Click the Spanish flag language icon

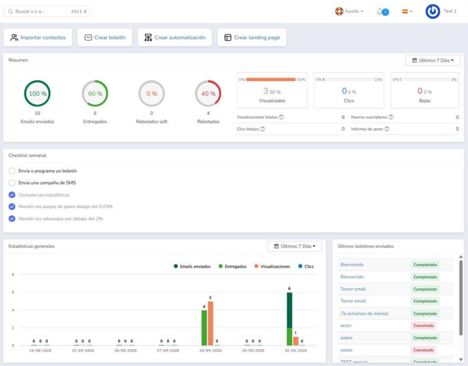tap(405, 11)
